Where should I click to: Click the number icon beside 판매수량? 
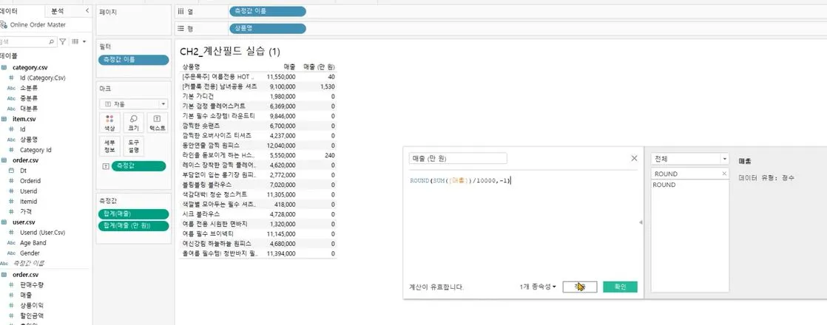(11, 285)
